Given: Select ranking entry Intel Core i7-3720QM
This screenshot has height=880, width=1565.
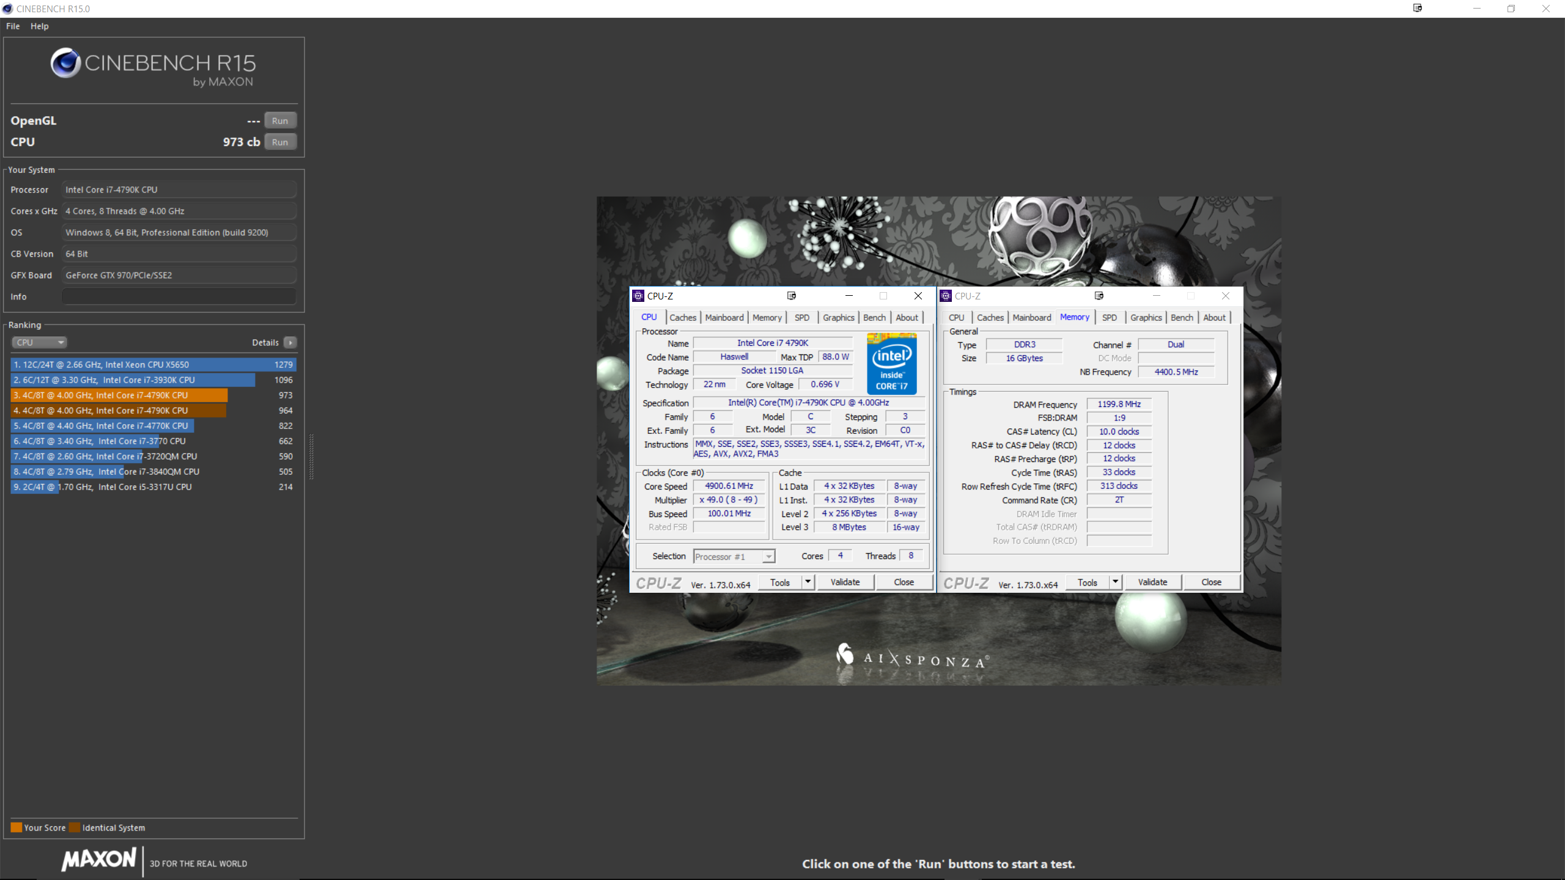Looking at the screenshot, I should pos(153,456).
